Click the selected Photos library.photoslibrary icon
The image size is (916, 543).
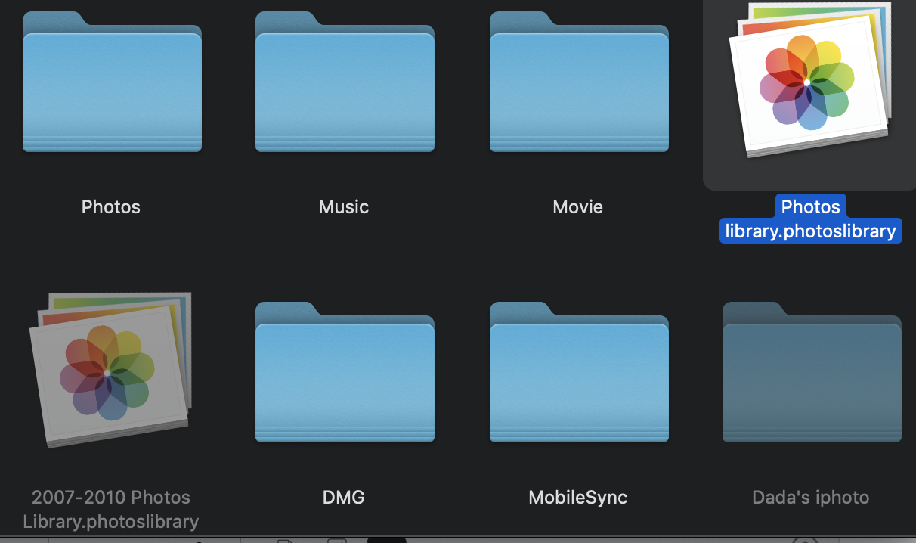coord(810,79)
